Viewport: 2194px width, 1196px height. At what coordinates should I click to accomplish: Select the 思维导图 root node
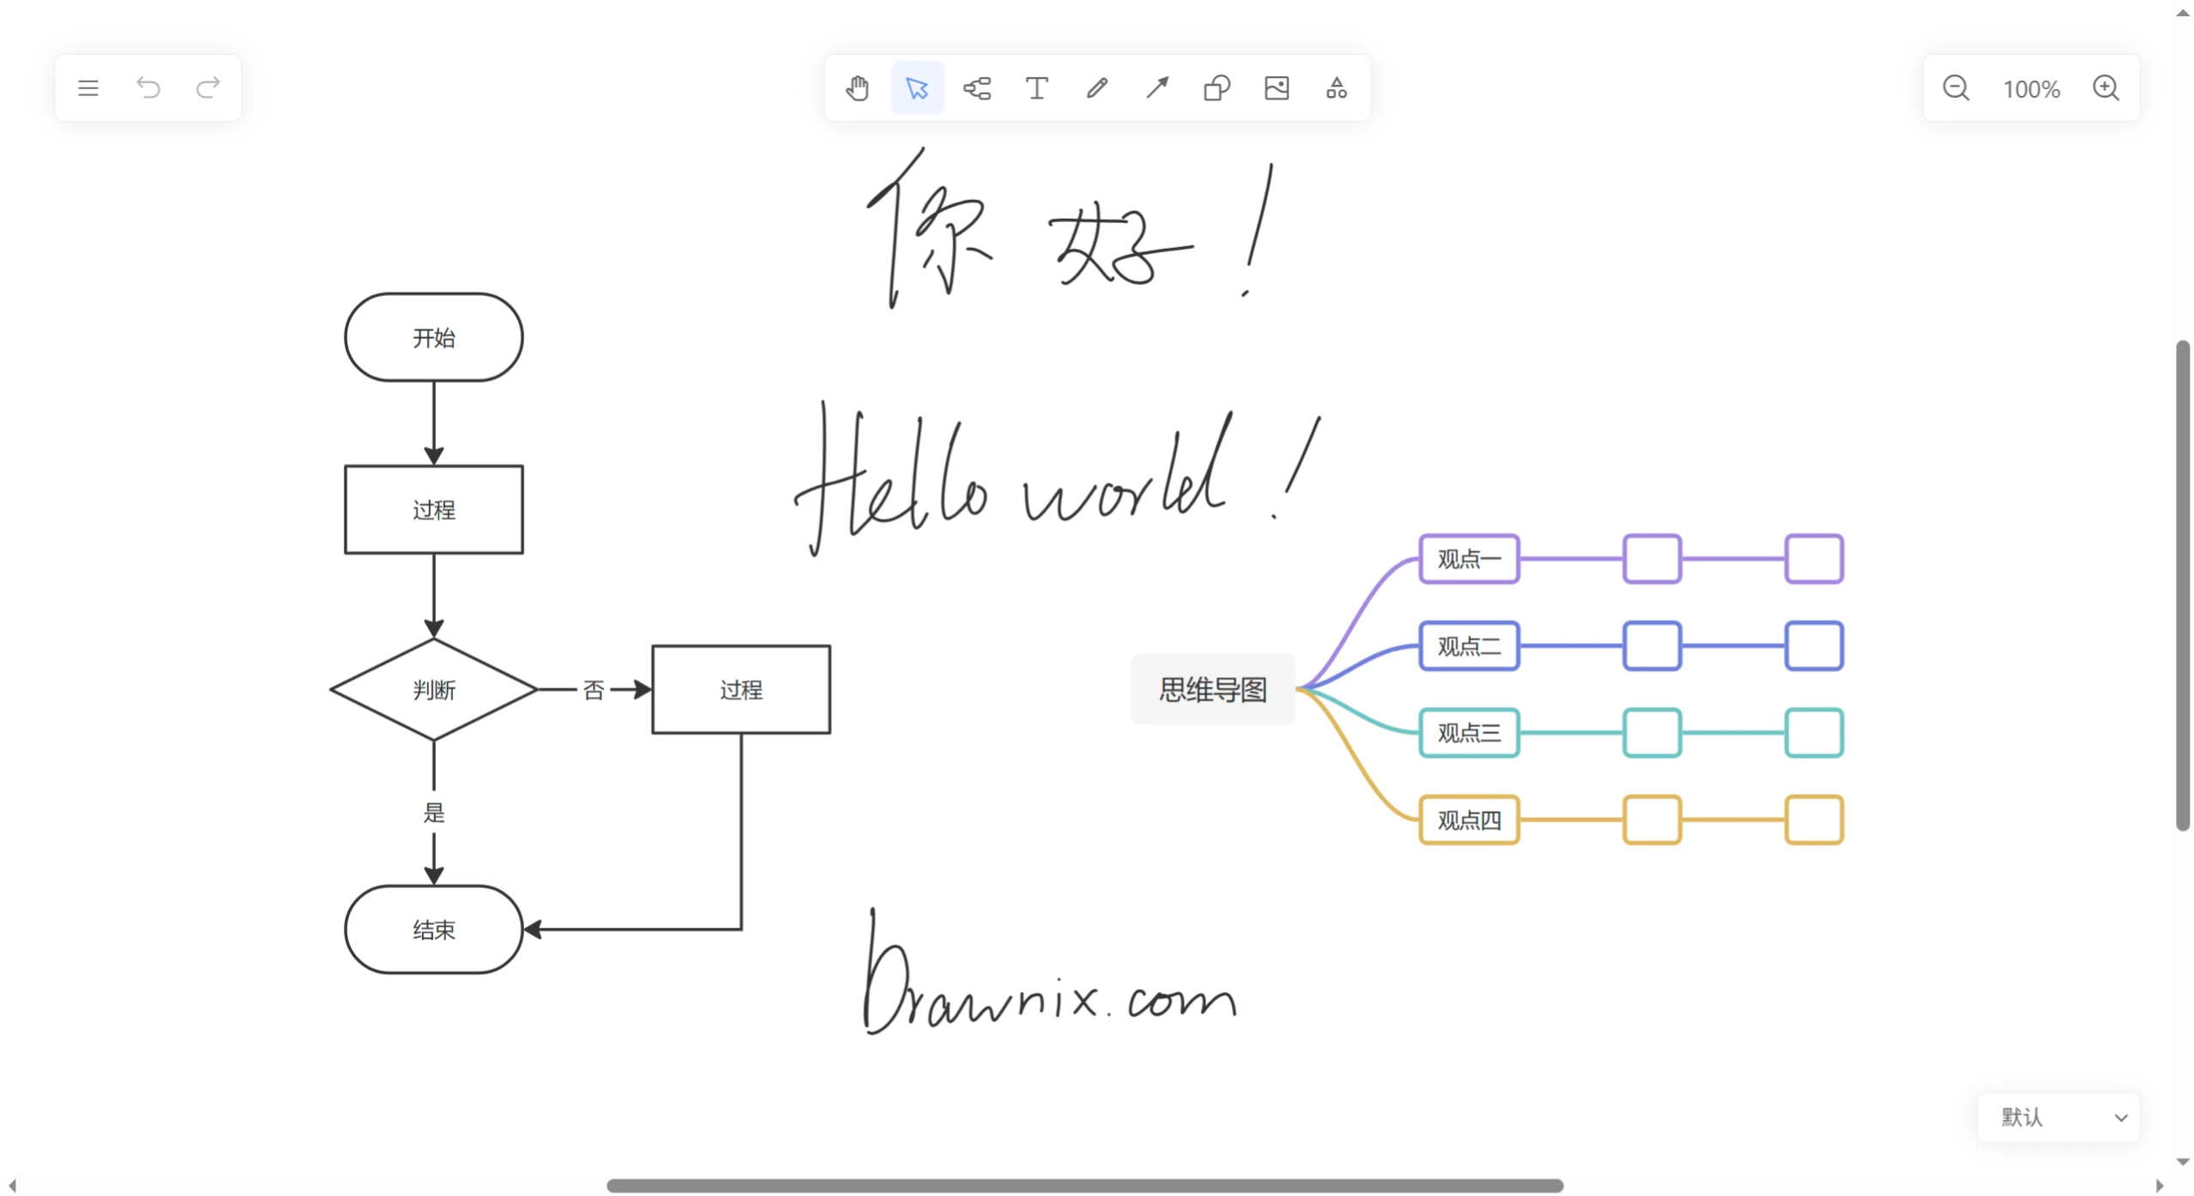(1212, 689)
